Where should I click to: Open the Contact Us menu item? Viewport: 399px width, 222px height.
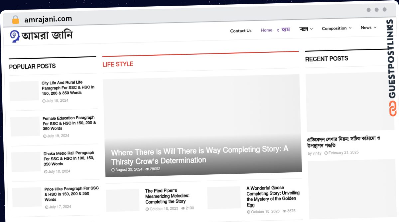(x=241, y=30)
